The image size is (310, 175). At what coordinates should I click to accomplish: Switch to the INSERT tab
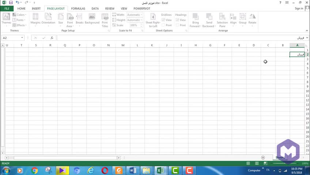[x=36, y=8]
